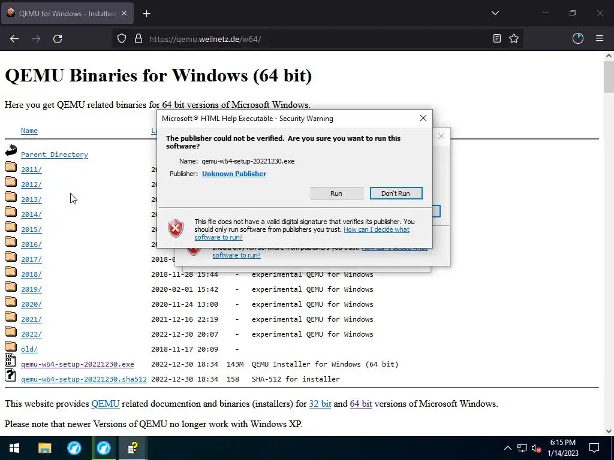Open the 2016/ folder link
Image resolution: width=614 pixels, height=460 pixels.
[x=31, y=244]
